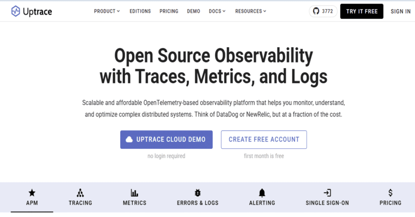
Task: Switch to the Metrics tab label
Action: pyautogui.click(x=135, y=203)
